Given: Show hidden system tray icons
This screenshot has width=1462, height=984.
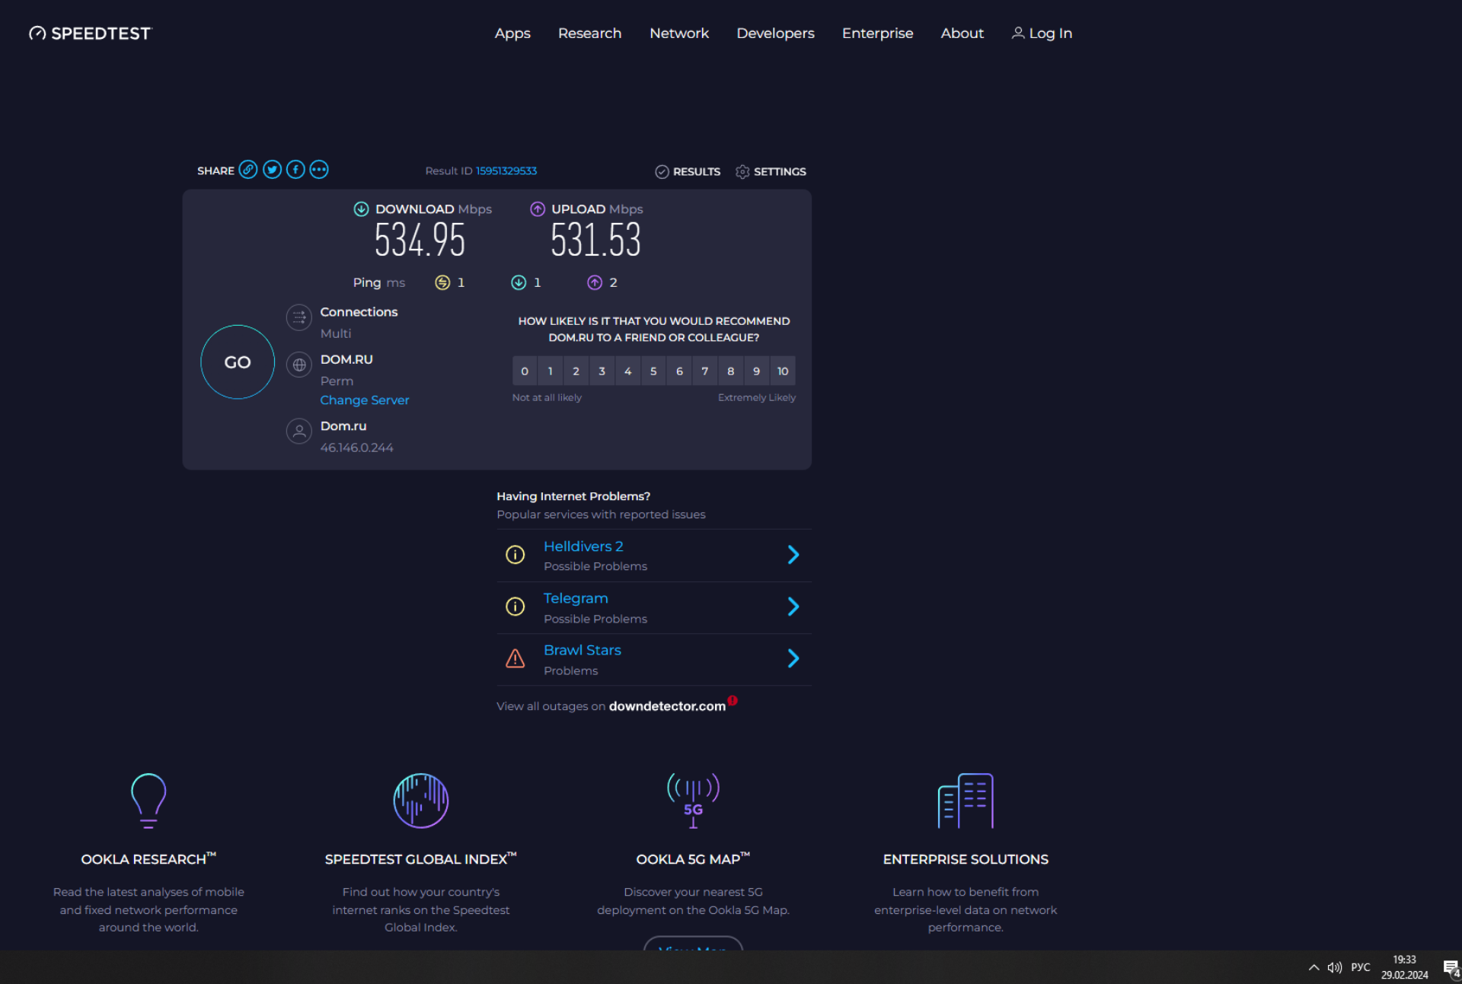Looking at the screenshot, I should pyautogui.click(x=1314, y=967).
